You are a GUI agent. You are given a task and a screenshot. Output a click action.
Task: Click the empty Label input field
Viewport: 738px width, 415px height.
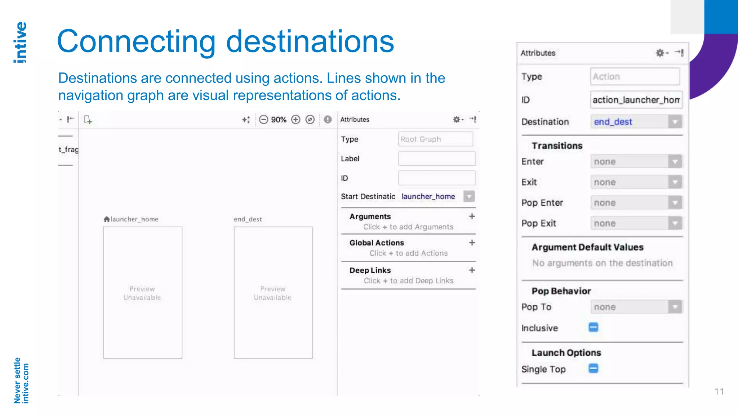(x=436, y=159)
